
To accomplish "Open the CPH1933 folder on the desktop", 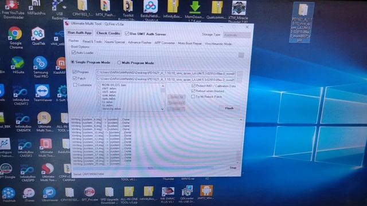I will (82, 9).
